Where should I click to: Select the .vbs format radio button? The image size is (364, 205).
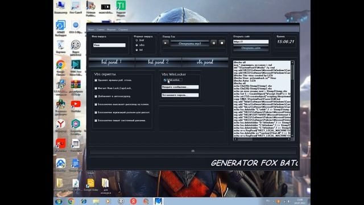click(136, 45)
